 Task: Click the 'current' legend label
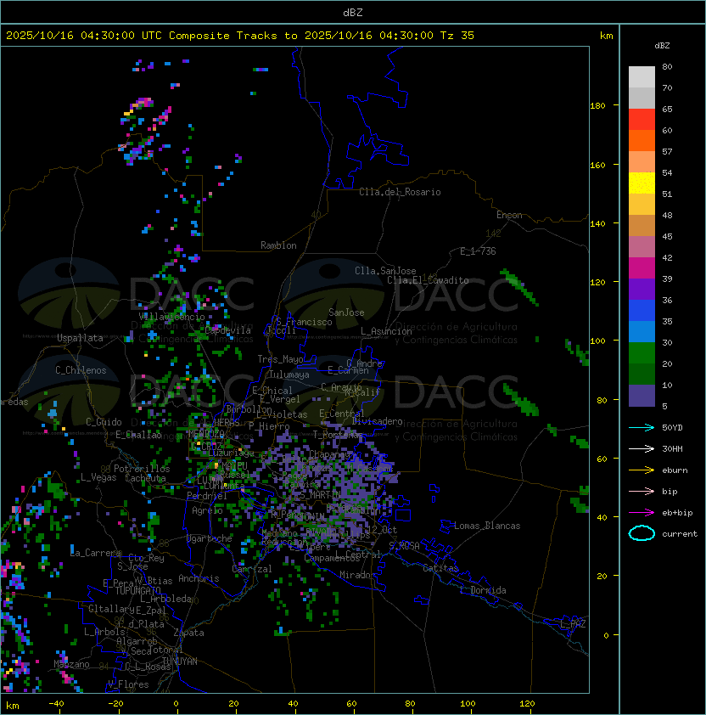point(680,534)
